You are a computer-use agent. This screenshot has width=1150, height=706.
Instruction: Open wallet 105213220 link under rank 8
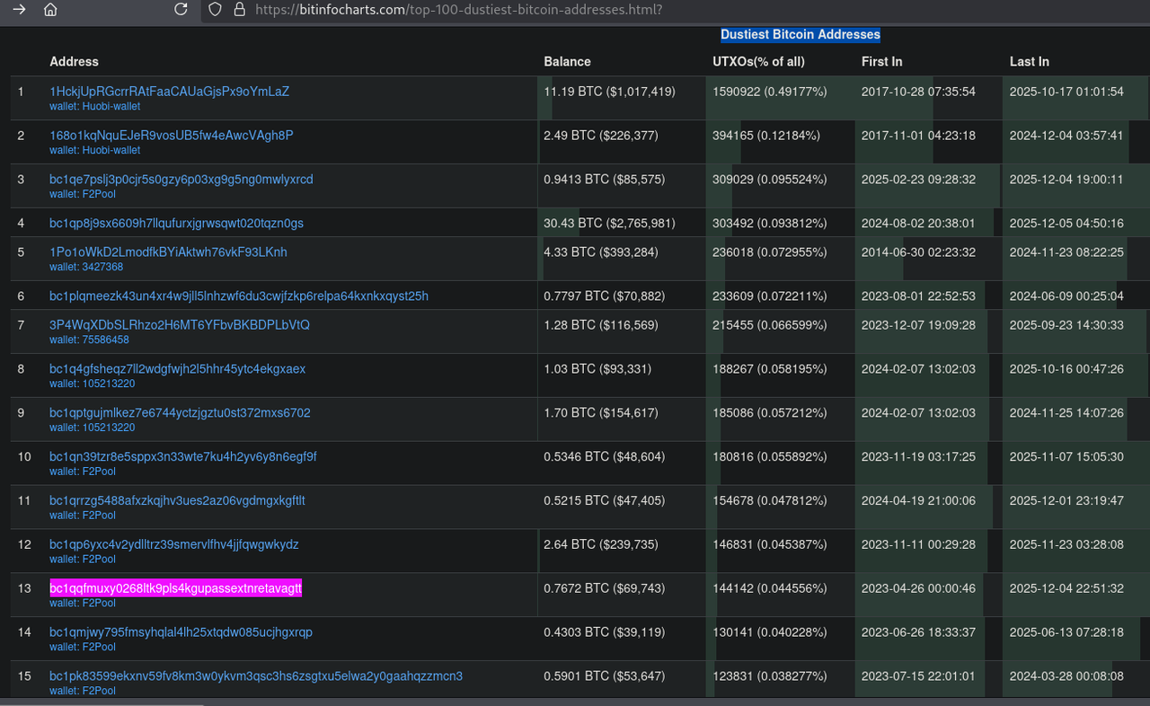point(93,384)
